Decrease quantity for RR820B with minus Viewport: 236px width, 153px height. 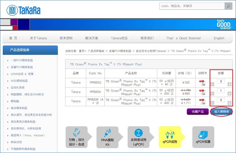point(212,103)
